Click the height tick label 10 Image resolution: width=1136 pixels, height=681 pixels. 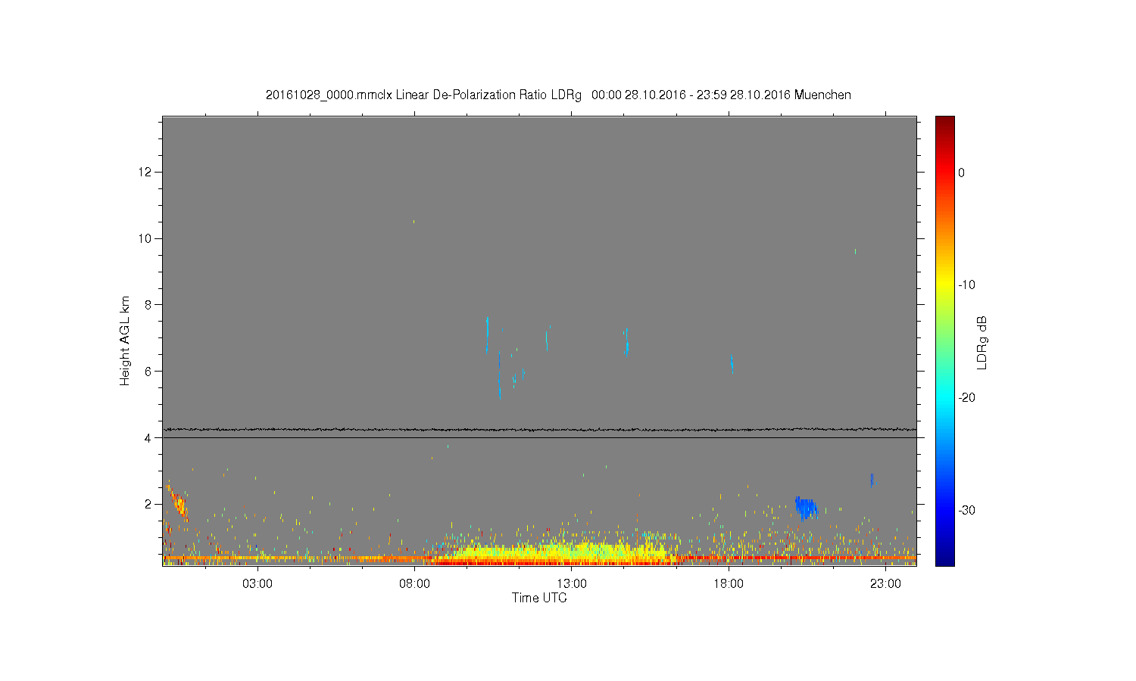tap(145, 238)
